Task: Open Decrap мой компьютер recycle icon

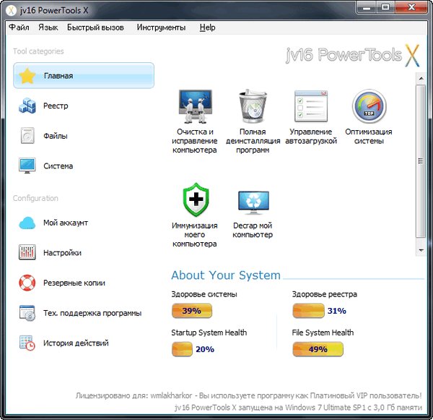Action: click(x=253, y=202)
